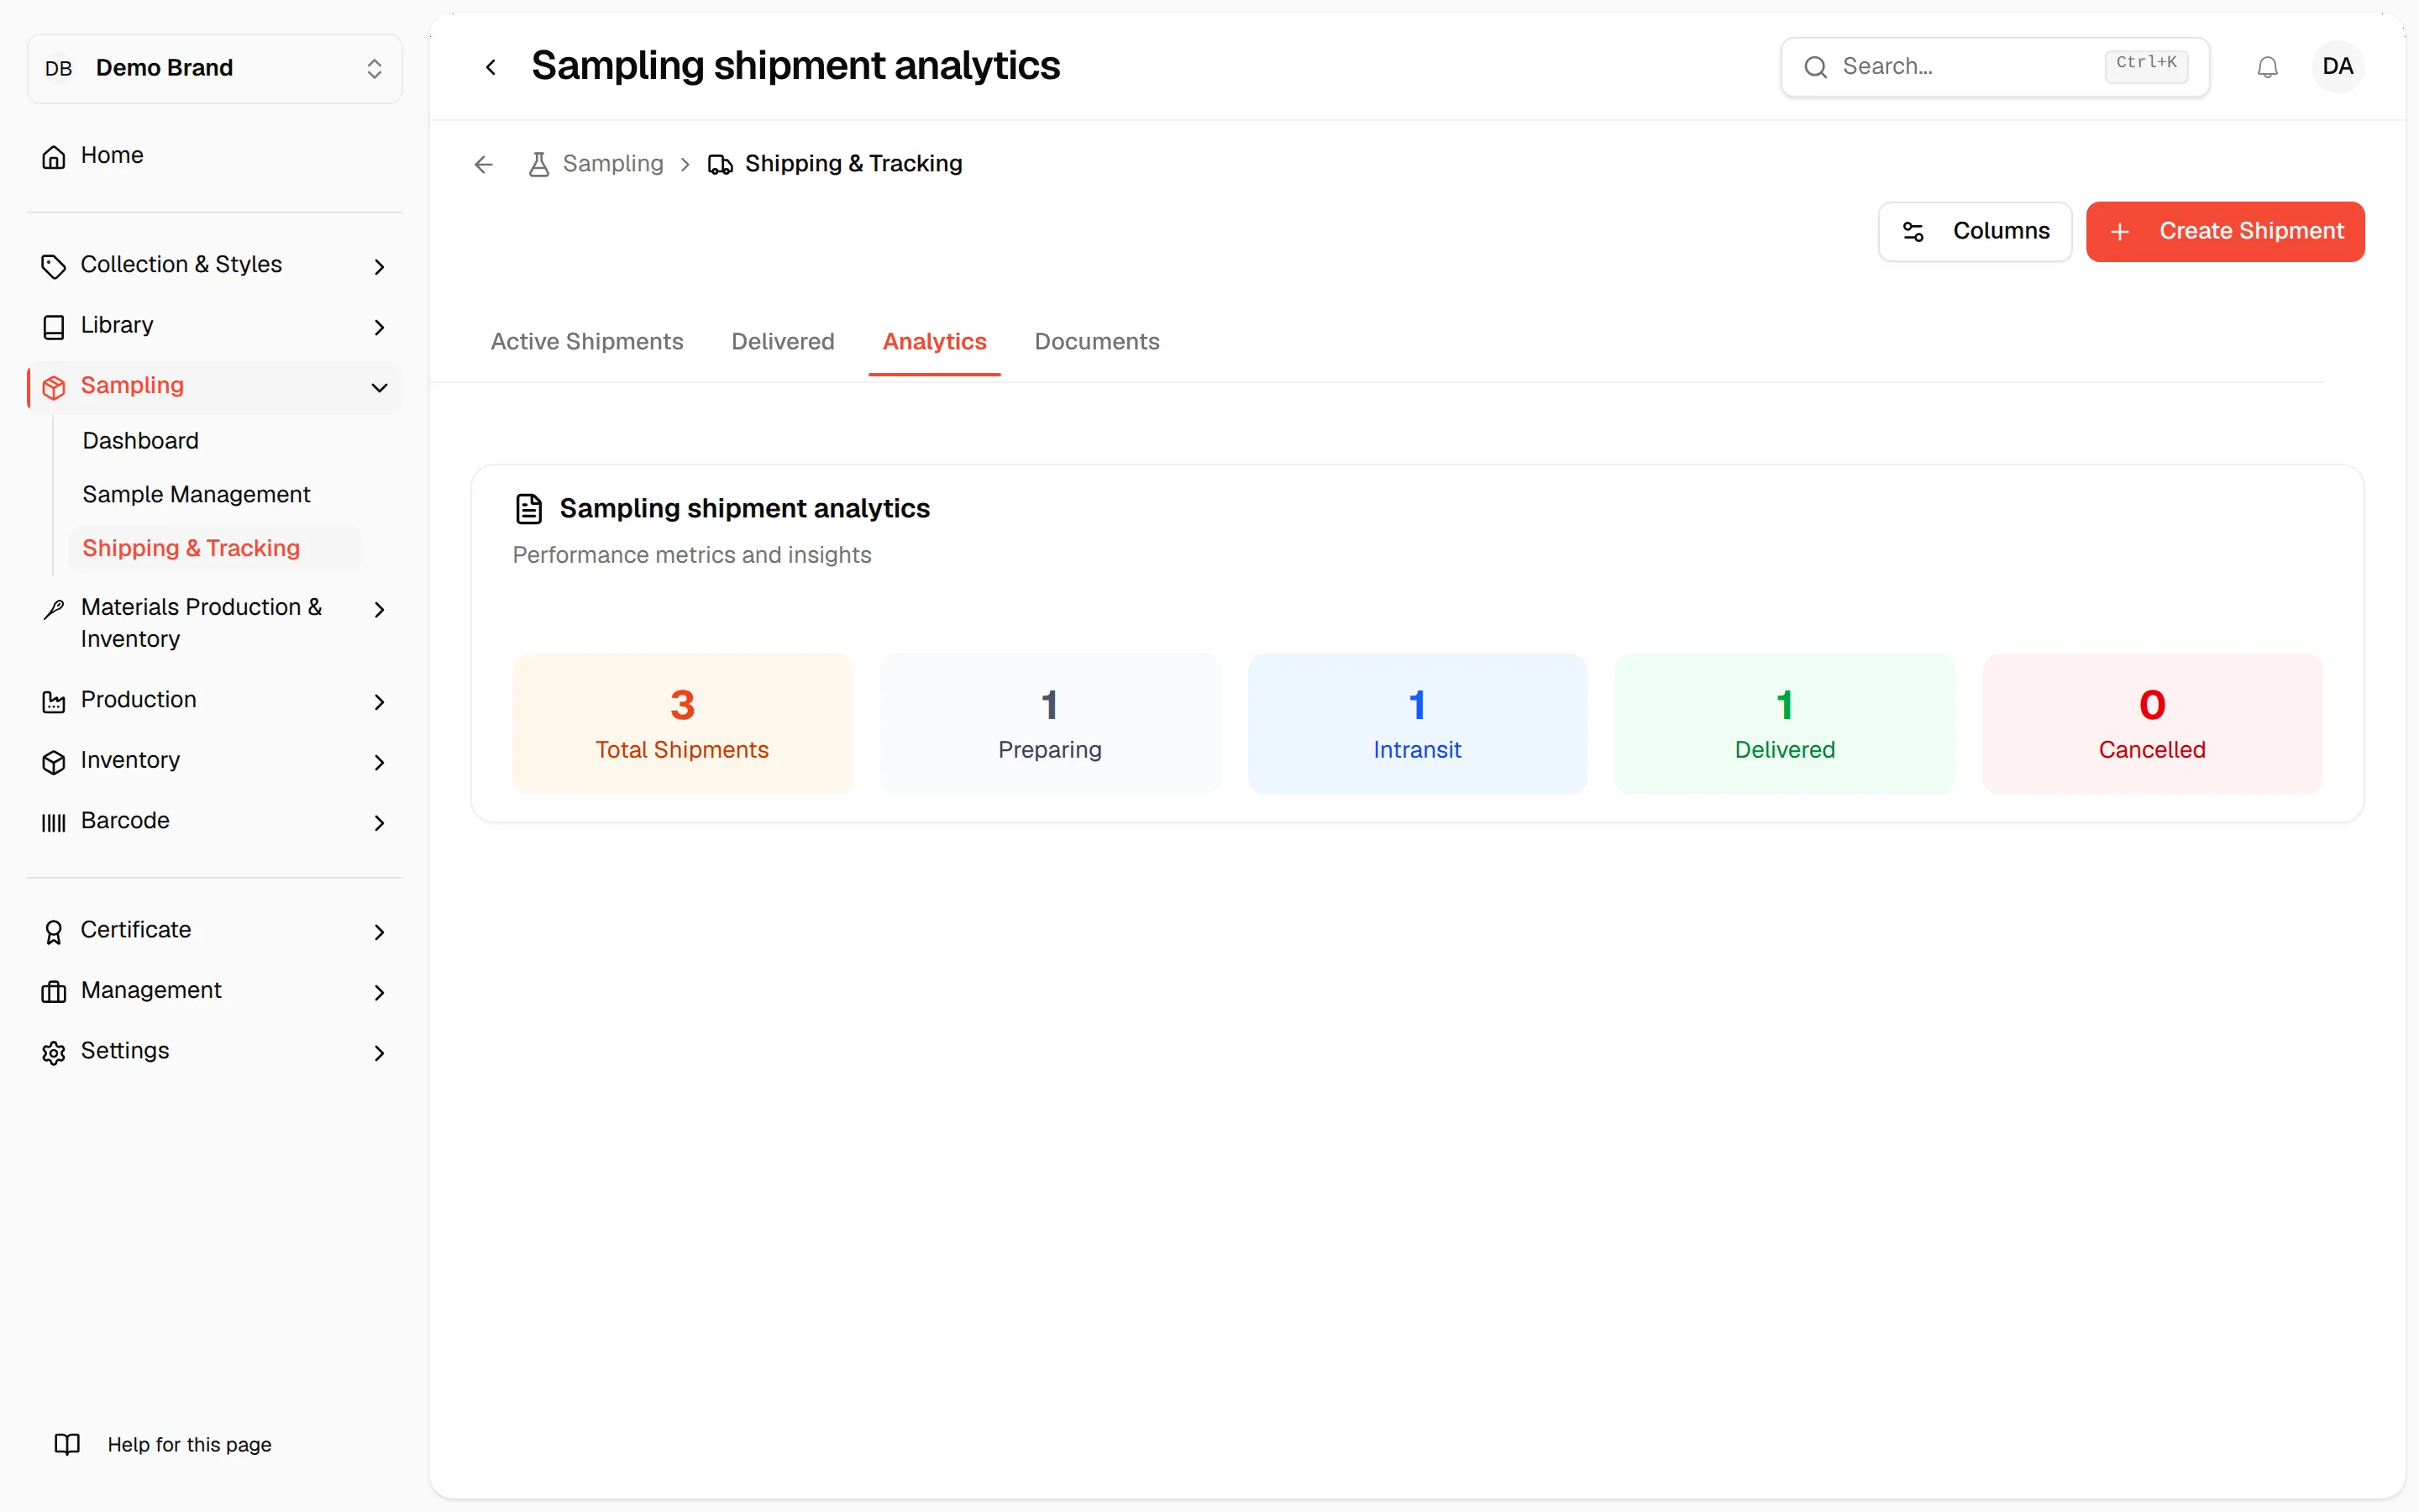Click the notification bell icon
Image resolution: width=2419 pixels, height=1512 pixels.
pyautogui.click(x=2267, y=67)
